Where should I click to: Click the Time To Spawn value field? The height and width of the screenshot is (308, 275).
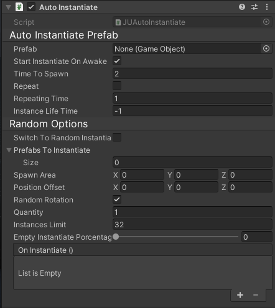point(192,73)
